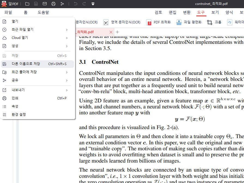Click the 열기 document icon in the menu
This screenshot has width=244, height=183.
[5, 22]
